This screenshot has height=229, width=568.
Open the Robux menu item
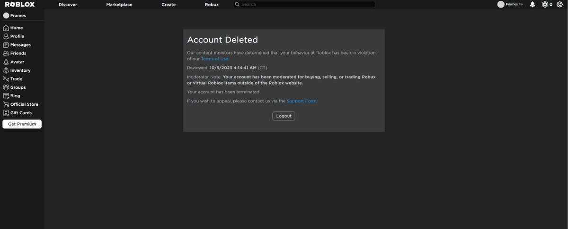(x=212, y=4)
